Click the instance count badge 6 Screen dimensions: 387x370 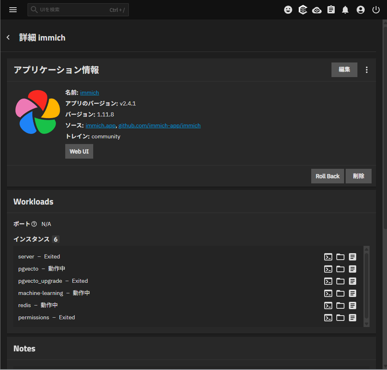click(x=56, y=239)
